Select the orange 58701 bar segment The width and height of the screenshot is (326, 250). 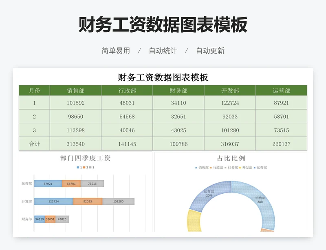point(71,184)
